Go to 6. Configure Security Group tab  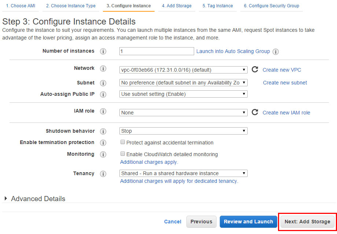pos(271,6)
